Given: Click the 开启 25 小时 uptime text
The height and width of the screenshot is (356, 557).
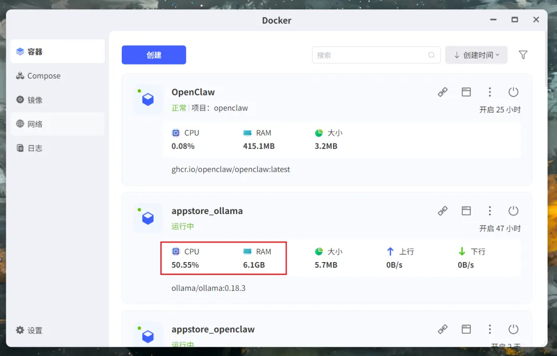Looking at the screenshot, I should pos(500,110).
